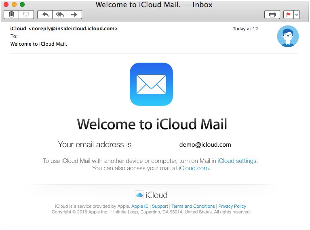Click the 'Your email address is' text
This screenshot has width=310, height=230.
tap(95, 145)
